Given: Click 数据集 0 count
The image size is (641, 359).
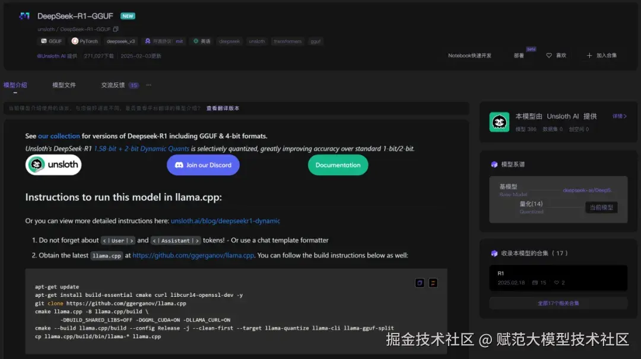Looking at the screenshot, I should [553, 129].
